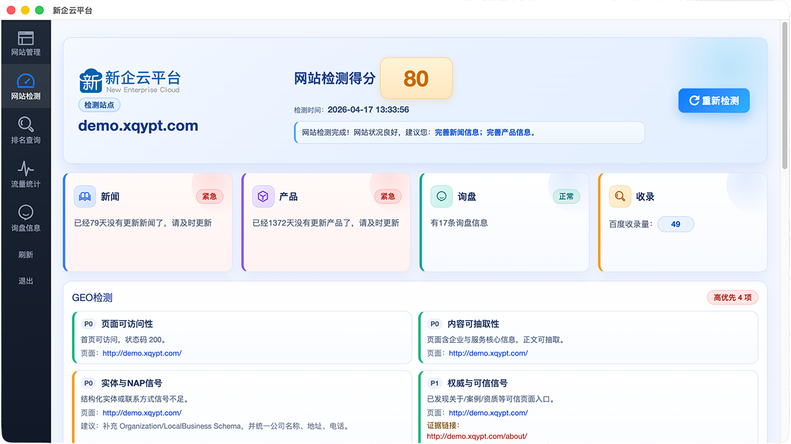Click the detection time 2026-04-17 13:33:56
791x444 pixels.
(368, 110)
